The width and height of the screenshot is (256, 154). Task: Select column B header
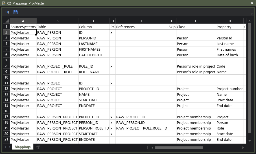coord(57,21)
